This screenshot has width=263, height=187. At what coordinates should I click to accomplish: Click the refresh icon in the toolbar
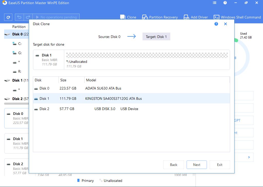tap(8, 17)
